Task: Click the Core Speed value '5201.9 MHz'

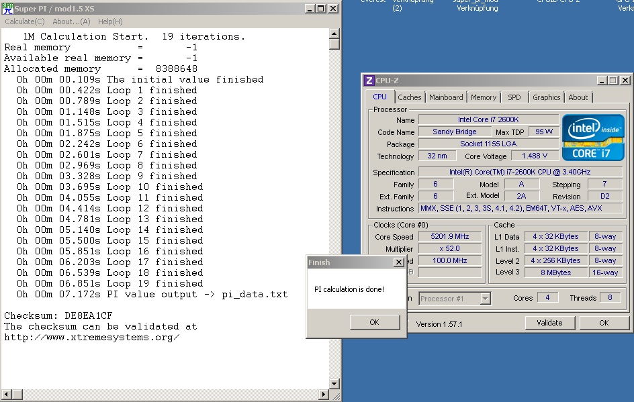Action: pos(449,236)
